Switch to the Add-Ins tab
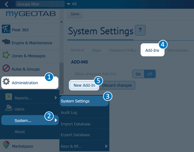194x152 pixels. 152,50
